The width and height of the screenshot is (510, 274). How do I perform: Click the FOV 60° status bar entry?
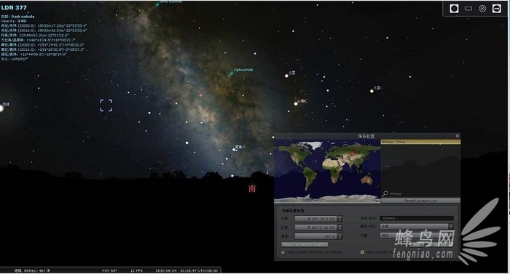pos(109,270)
